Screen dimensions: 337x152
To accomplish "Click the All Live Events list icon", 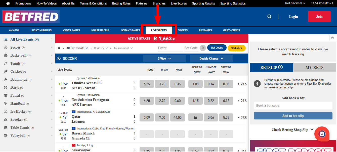I will (6, 39).
